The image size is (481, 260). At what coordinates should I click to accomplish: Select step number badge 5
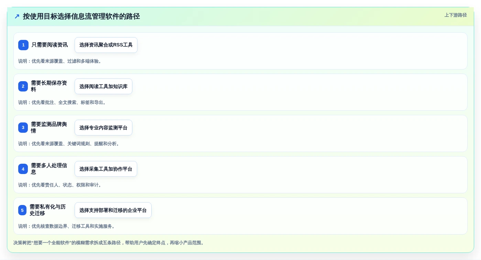point(22,210)
